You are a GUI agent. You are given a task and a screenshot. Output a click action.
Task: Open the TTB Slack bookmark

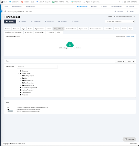(x=76, y=2)
